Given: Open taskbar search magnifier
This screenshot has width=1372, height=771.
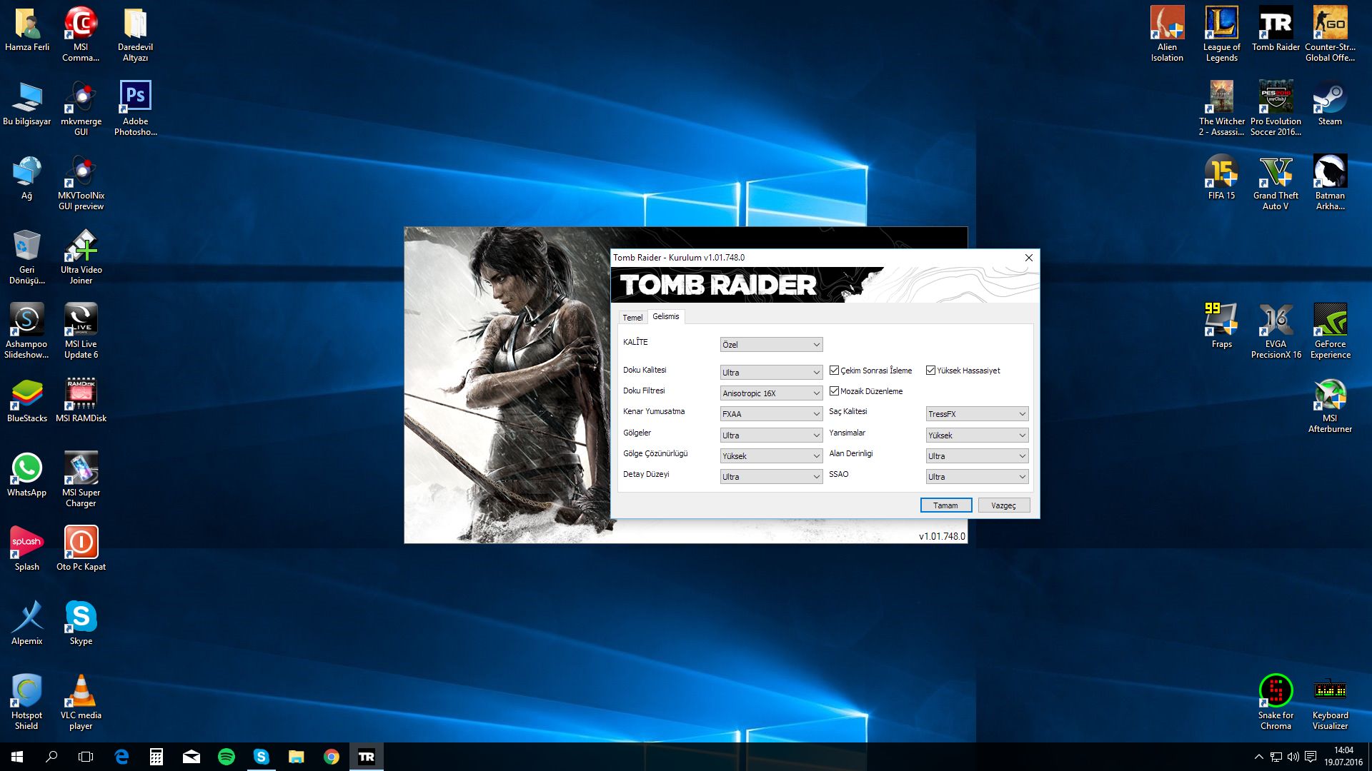Looking at the screenshot, I should coord(51,757).
